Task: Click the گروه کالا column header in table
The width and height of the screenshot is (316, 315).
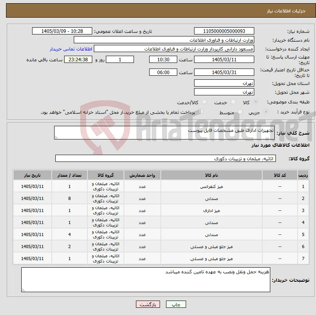Action: [x=105, y=175]
